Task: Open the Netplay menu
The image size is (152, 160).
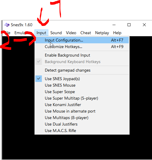Action: [x=102, y=33]
